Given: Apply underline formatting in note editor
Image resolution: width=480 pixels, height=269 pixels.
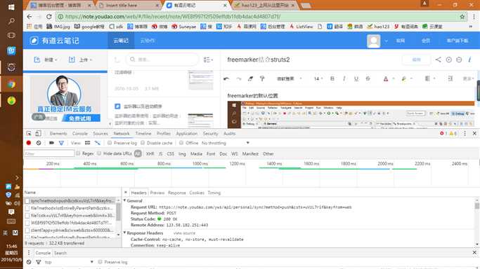Looking at the screenshot, I should 356,78.
